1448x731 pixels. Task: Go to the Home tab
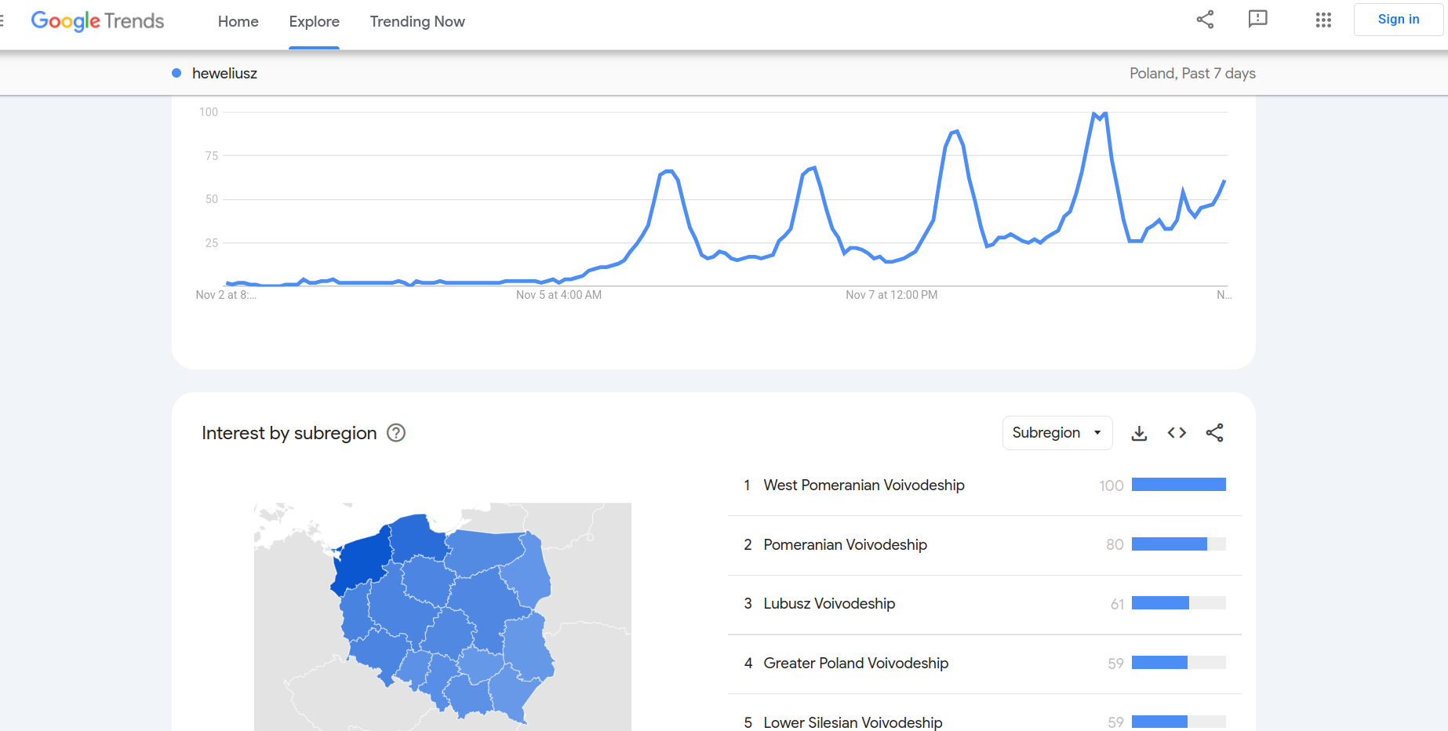coord(238,22)
